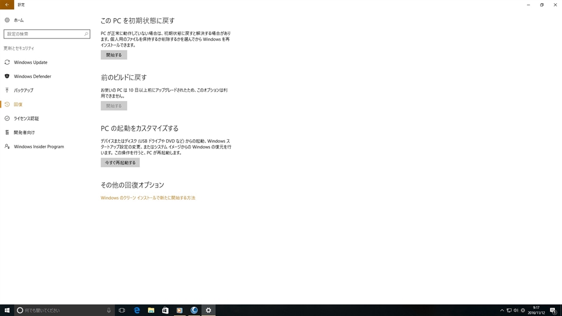Launch Microsoft Edge from the taskbar
This screenshot has width=562, height=316.
137,311
